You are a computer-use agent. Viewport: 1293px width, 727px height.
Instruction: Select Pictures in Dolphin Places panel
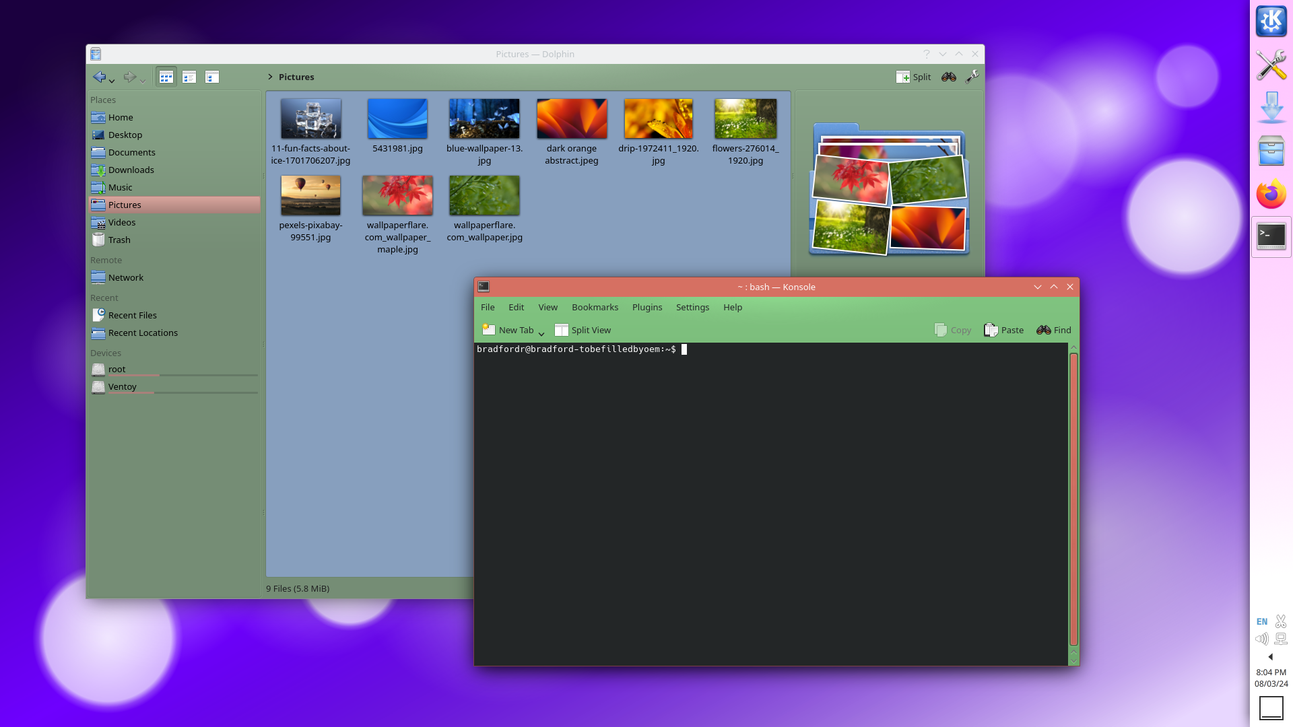(174, 205)
